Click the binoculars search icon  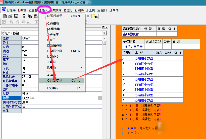[95, 16]
